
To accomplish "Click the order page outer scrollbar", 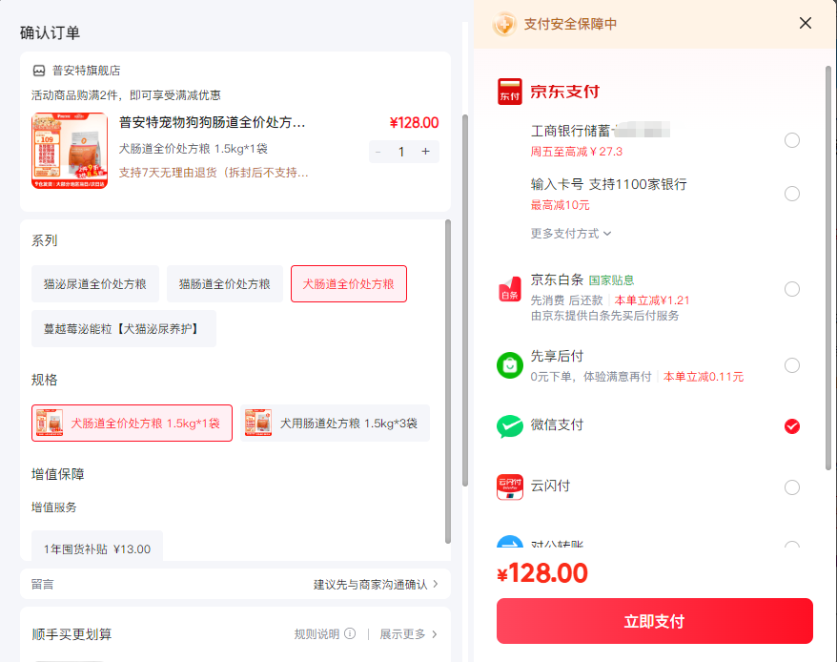I will point(465,300).
